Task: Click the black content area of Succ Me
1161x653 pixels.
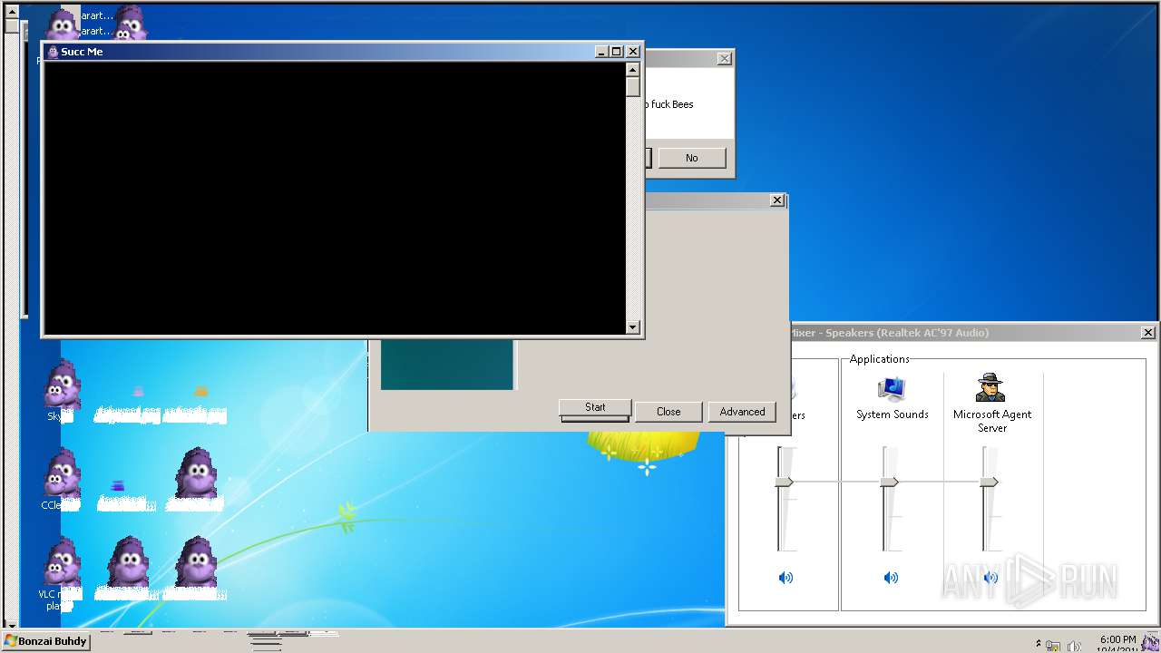Action: (x=334, y=198)
